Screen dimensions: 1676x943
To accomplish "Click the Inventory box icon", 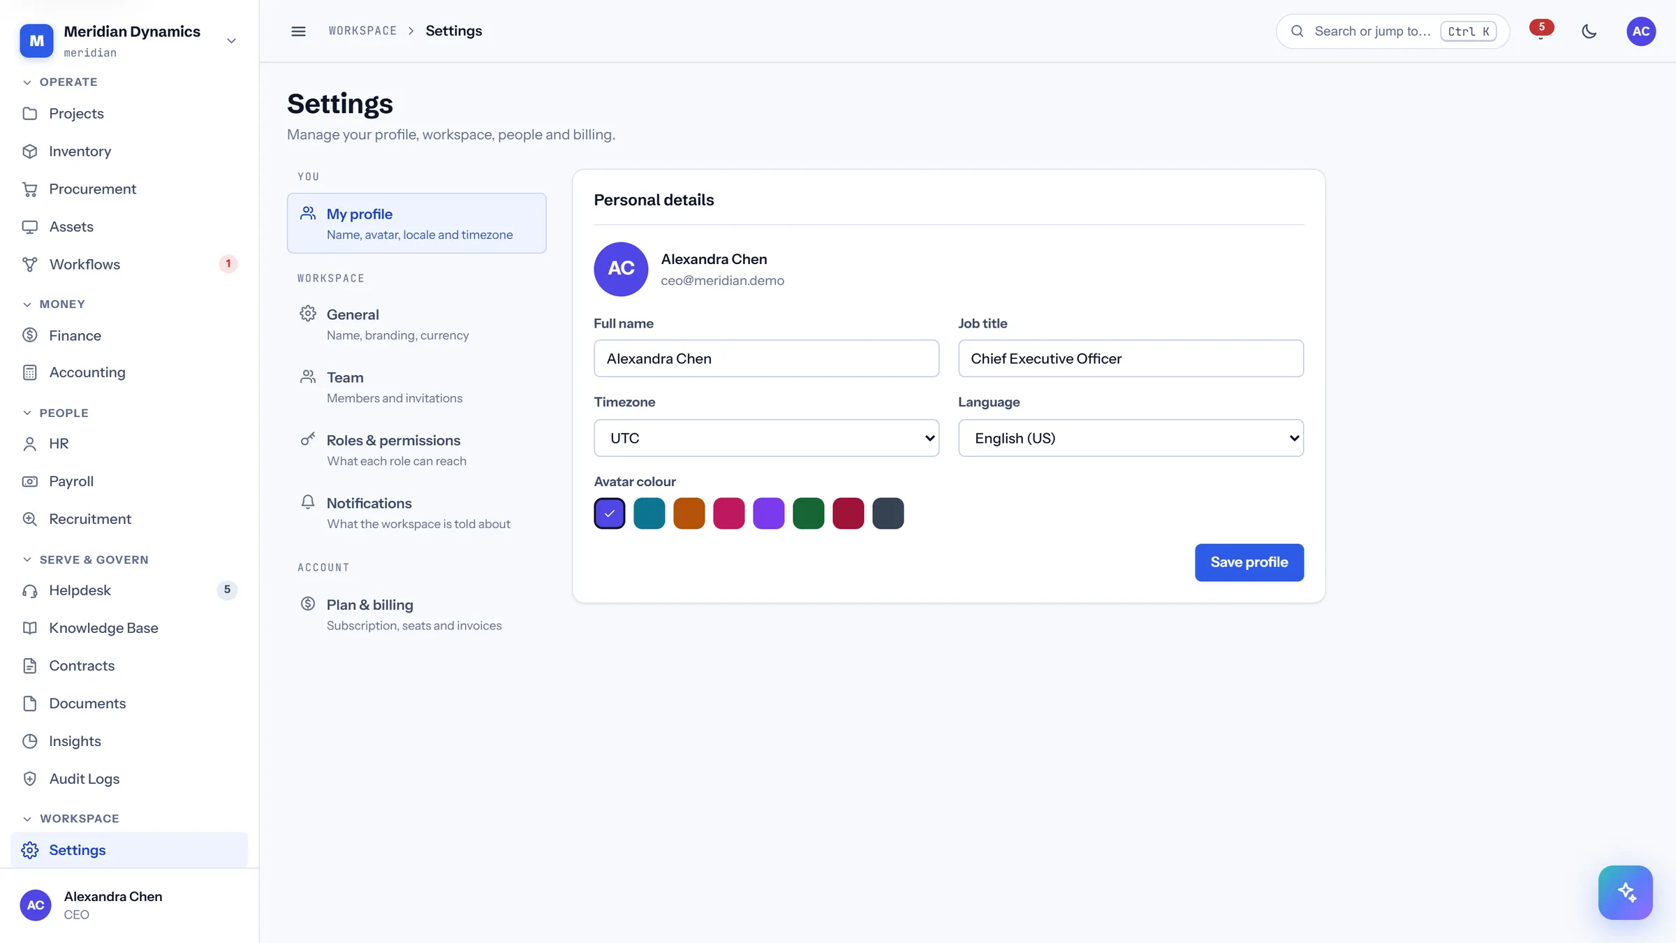I will click(x=29, y=151).
